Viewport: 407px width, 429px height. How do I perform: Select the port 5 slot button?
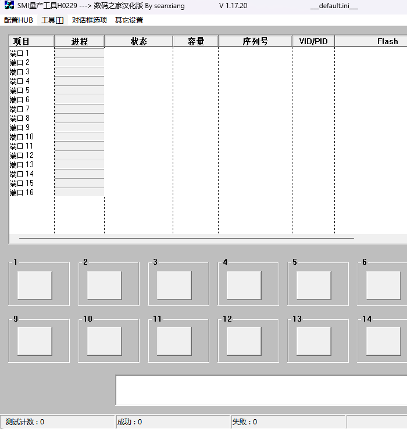(x=314, y=285)
